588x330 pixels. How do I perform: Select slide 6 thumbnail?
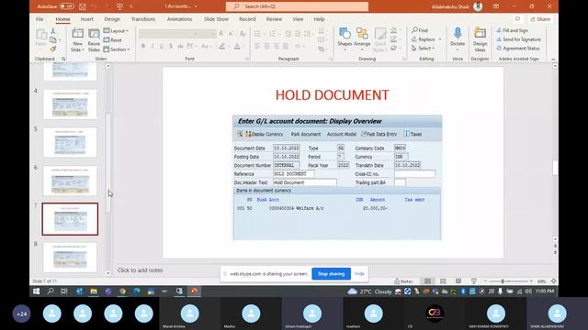point(70,181)
